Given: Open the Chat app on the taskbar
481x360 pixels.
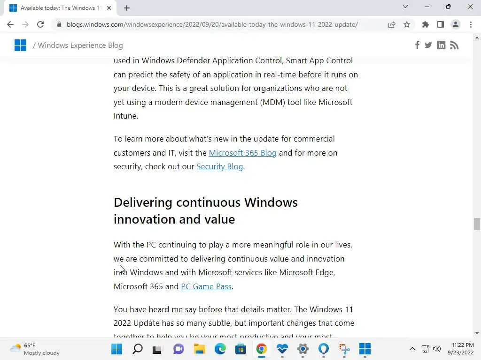Looking at the screenshot, I should [x=178, y=349].
